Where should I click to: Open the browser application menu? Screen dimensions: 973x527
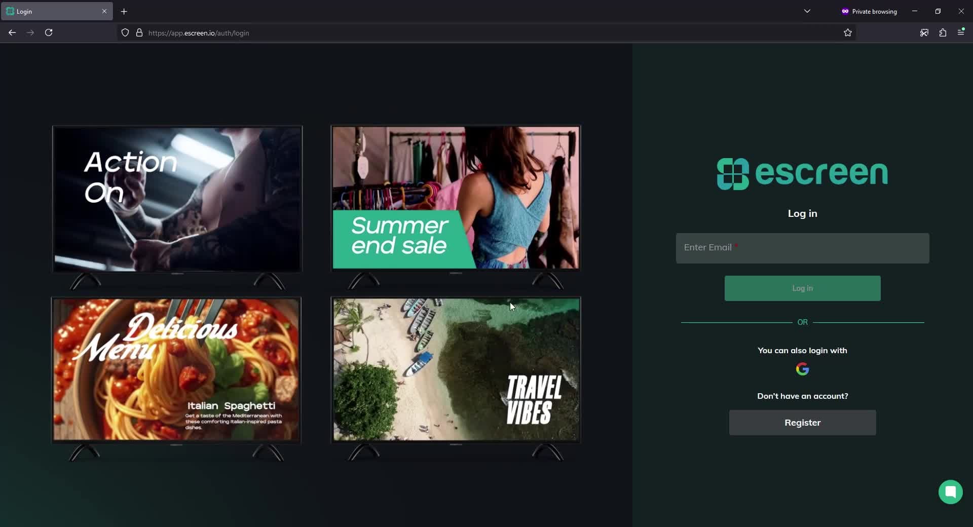[961, 33]
